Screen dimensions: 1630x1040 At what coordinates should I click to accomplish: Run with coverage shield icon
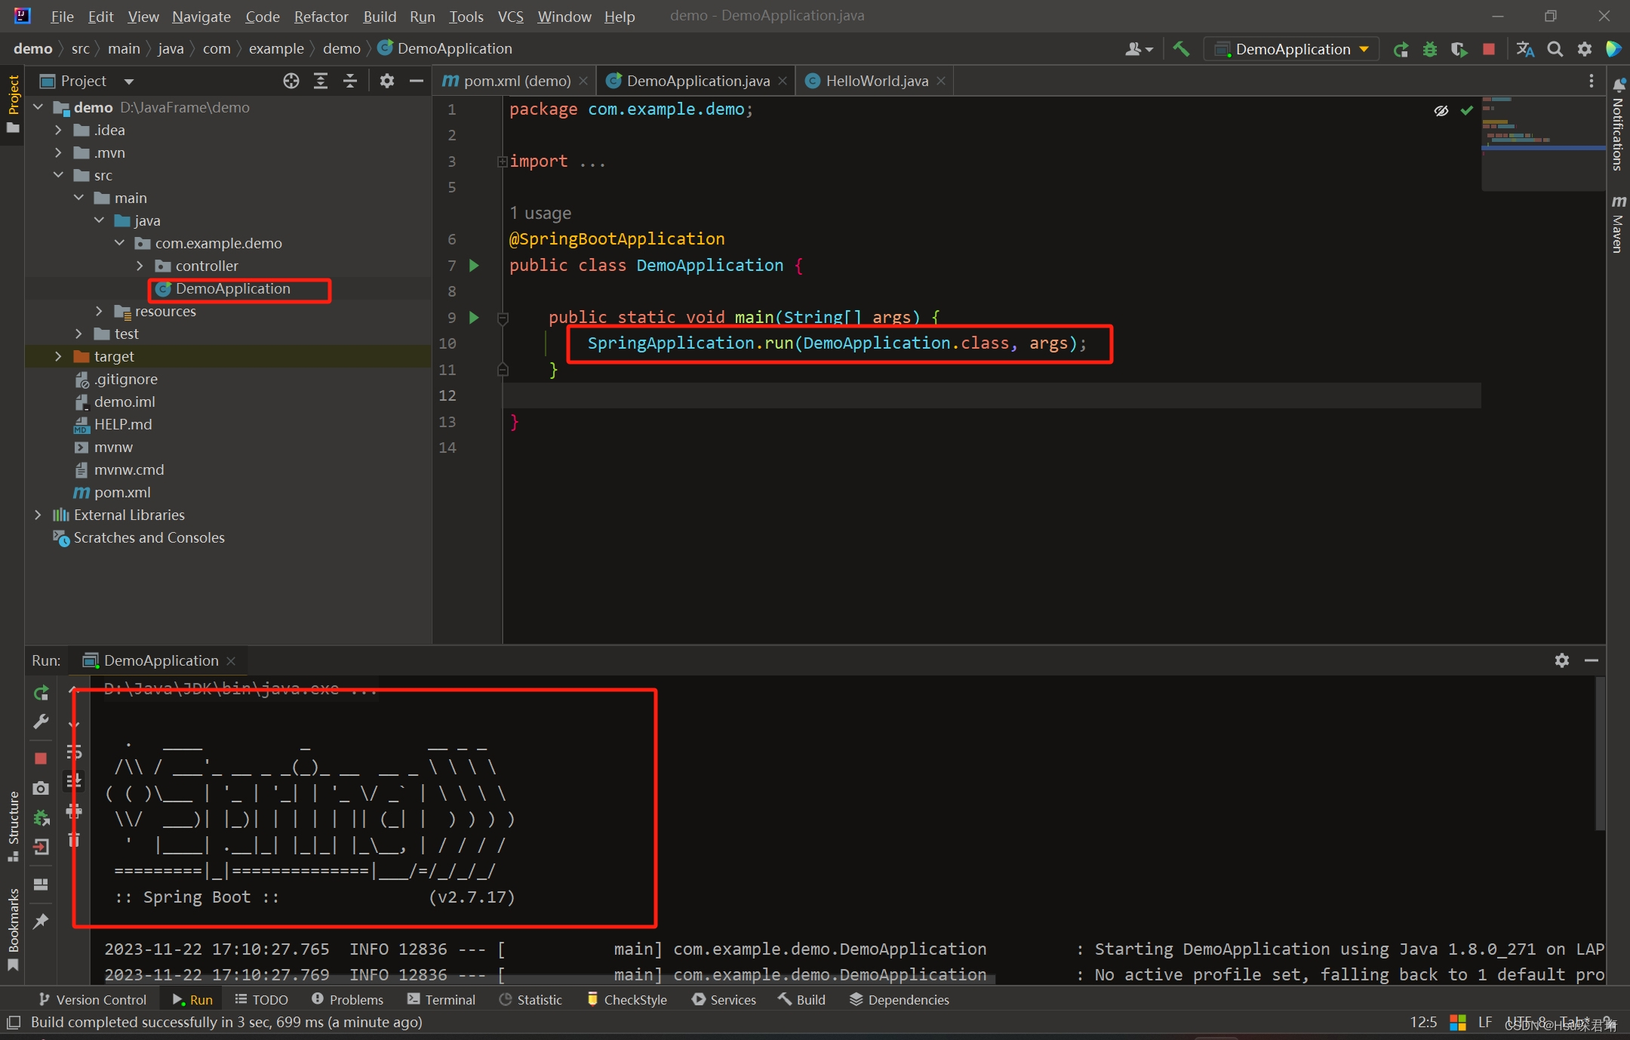[x=1459, y=49]
